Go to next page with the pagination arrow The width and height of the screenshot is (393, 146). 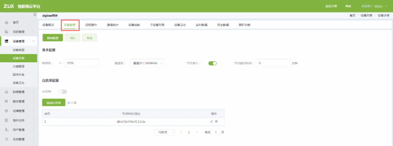197,132
